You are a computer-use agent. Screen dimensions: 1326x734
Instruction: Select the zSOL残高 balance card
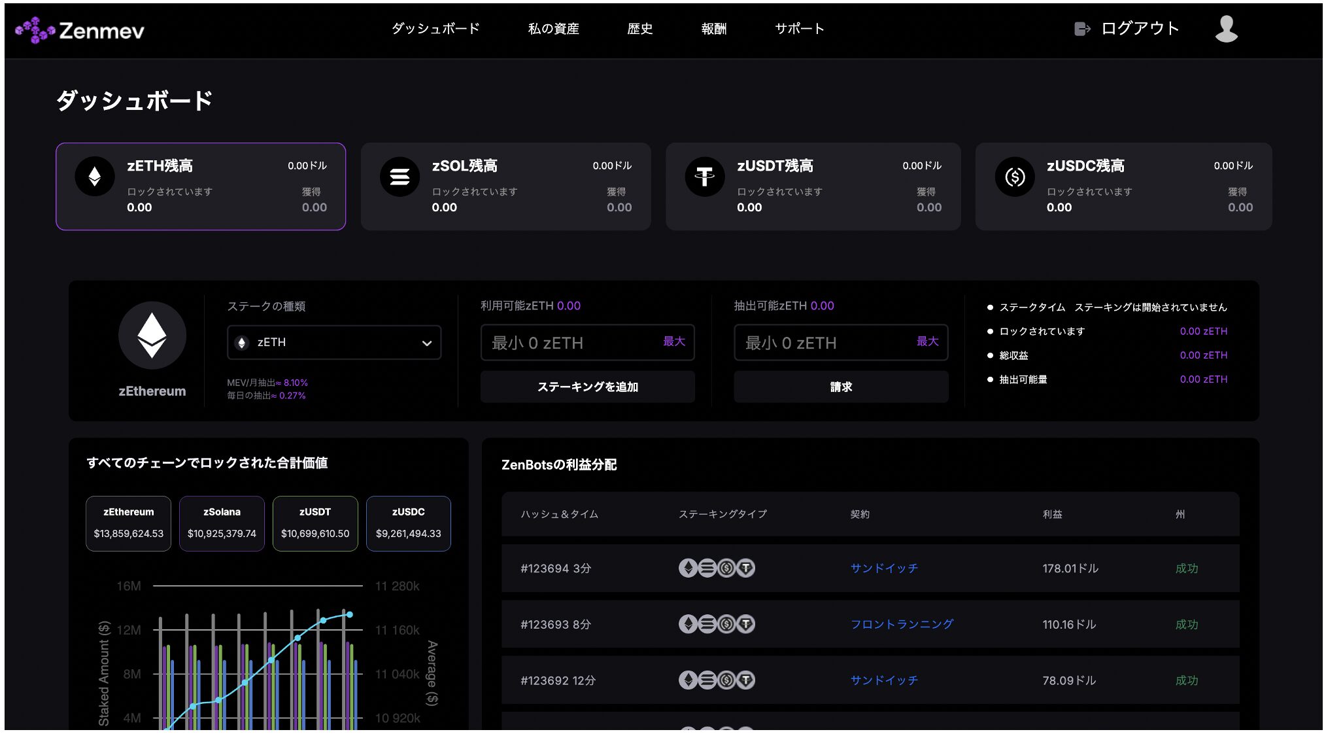[x=505, y=186]
